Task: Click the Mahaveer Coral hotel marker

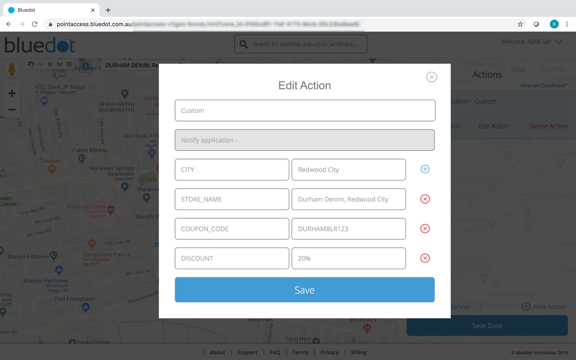Action: [111, 210]
